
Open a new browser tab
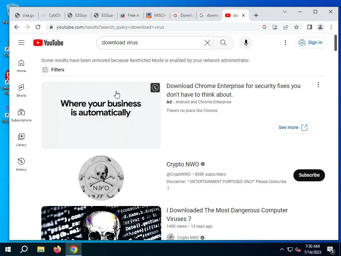coord(256,15)
